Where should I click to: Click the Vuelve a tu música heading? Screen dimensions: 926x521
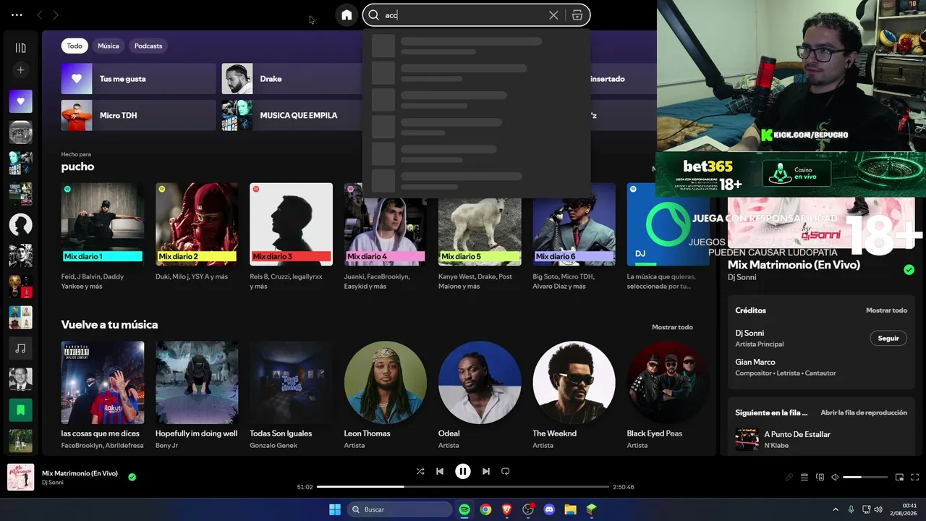(x=109, y=325)
